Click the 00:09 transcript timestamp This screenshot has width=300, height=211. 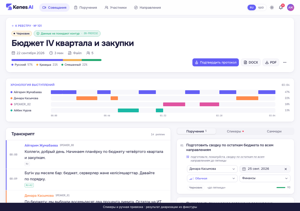[13, 179]
